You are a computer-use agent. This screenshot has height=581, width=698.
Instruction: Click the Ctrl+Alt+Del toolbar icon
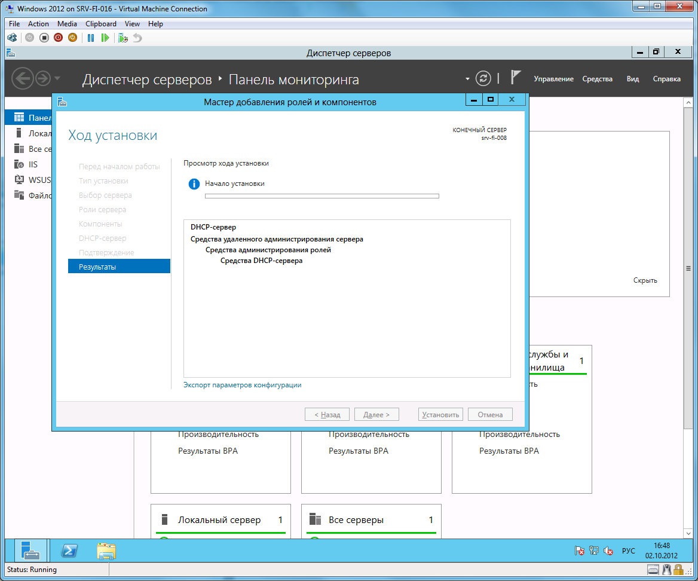click(x=12, y=38)
